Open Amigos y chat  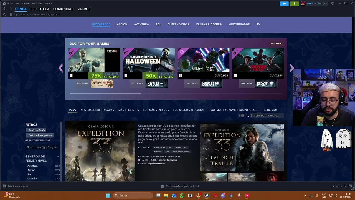[342, 186]
